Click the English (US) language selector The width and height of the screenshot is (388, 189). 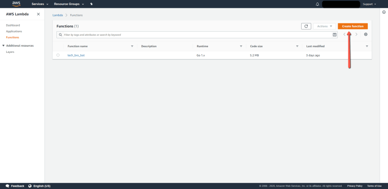tap(42, 186)
